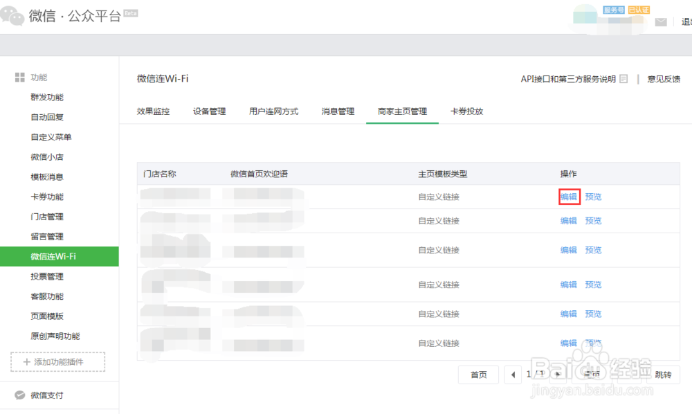Image resolution: width=692 pixels, height=414 pixels.
Task: Open 群发功能 in sidebar
Action: pos(47,97)
